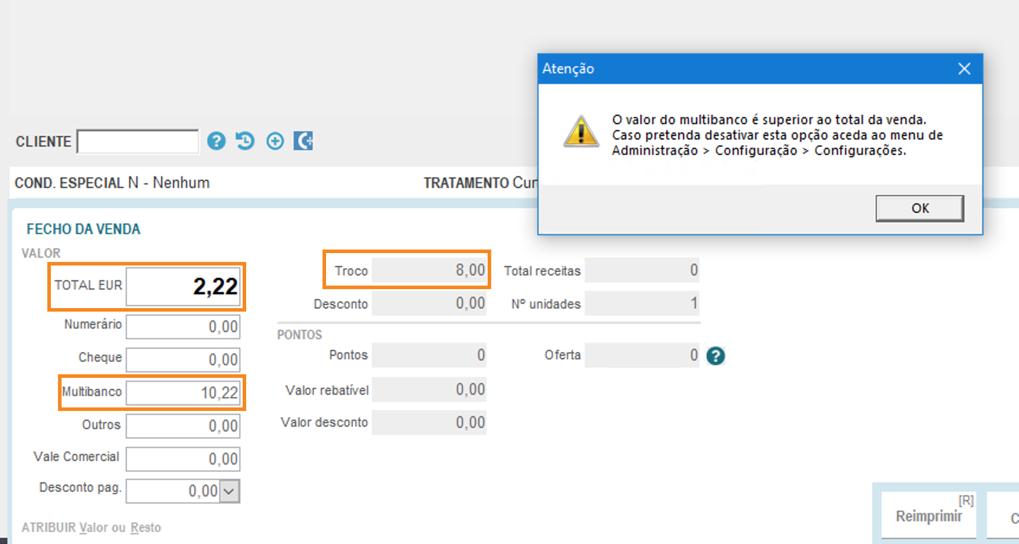
Task: Click the help icon next to Cliente field
Action: pos(217,141)
